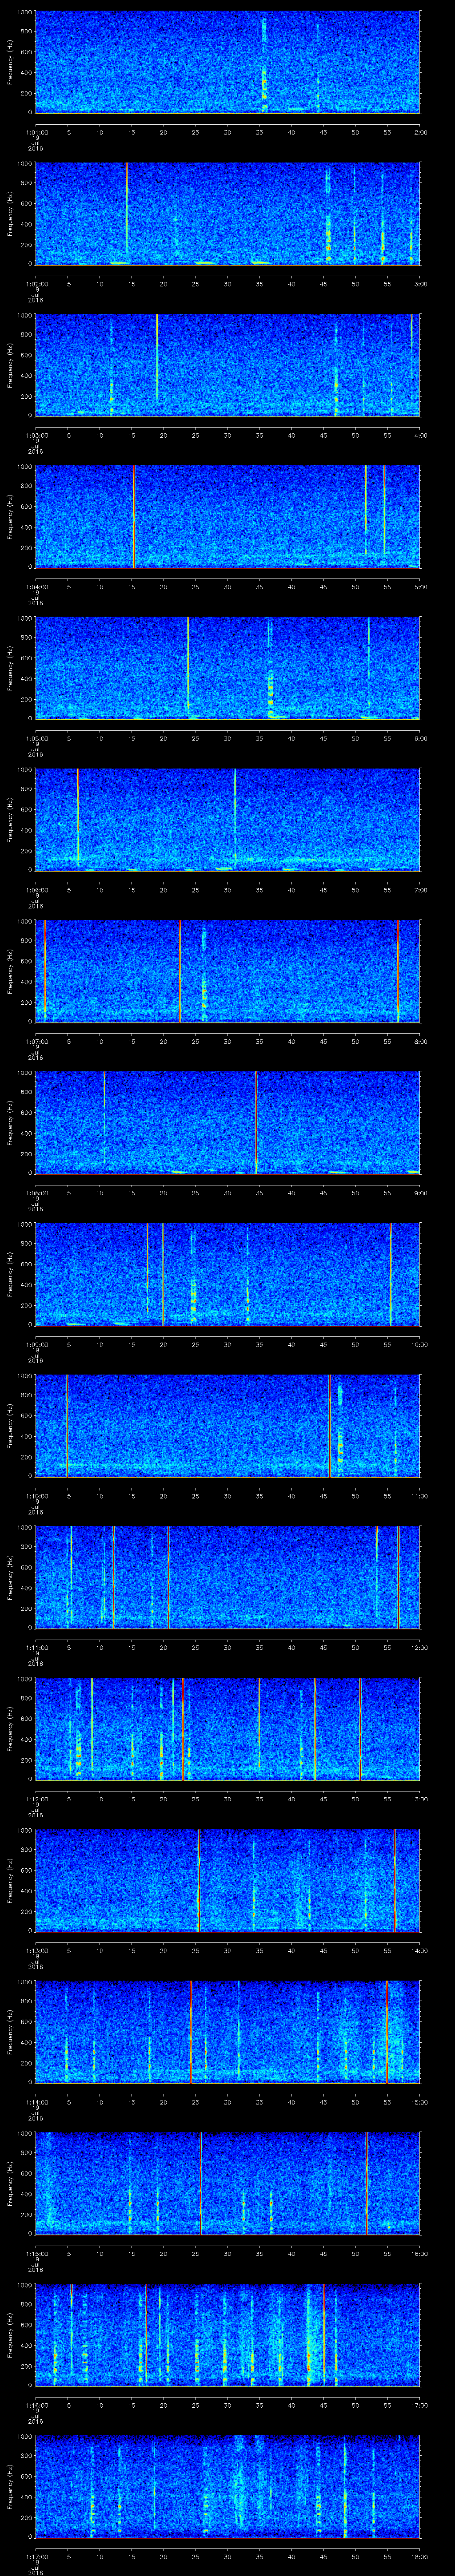Select the '1:10:00' time label
Screen dimensions: 455x2576
click(x=36, y=1496)
